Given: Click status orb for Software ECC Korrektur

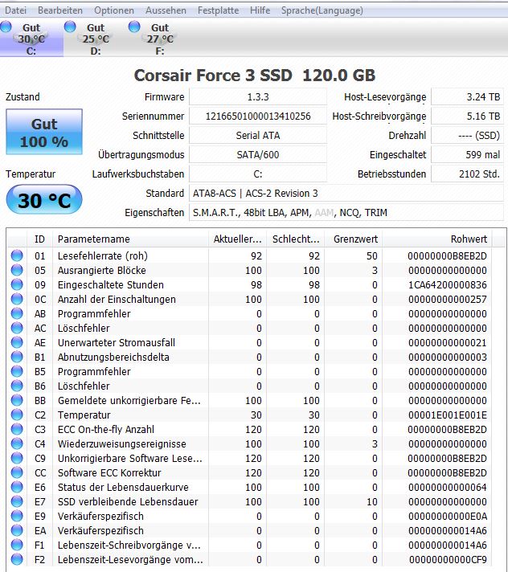Looking at the screenshot, I should (x=17, y=472).
